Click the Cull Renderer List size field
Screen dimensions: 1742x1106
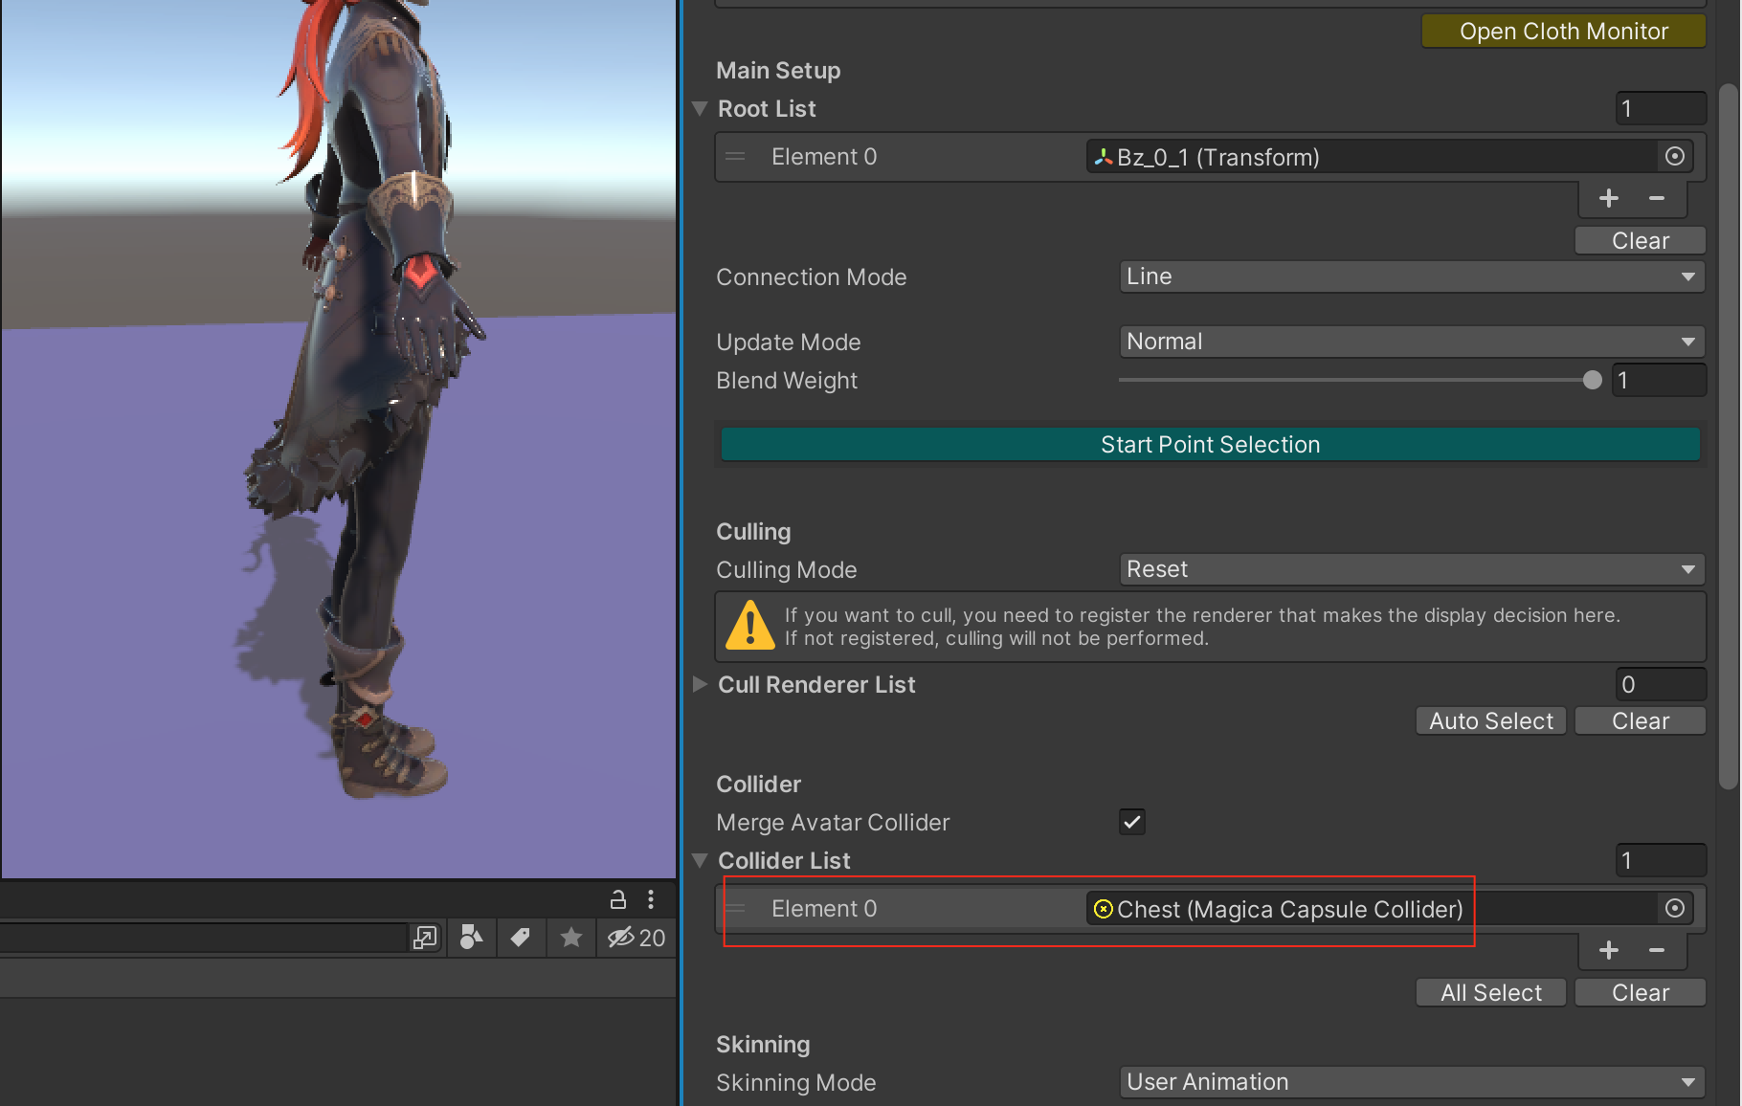click(1660, 684)
